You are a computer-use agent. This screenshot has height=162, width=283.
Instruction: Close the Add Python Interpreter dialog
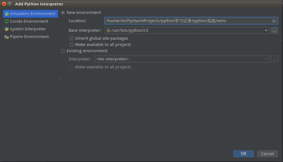(x=4, y=4)
